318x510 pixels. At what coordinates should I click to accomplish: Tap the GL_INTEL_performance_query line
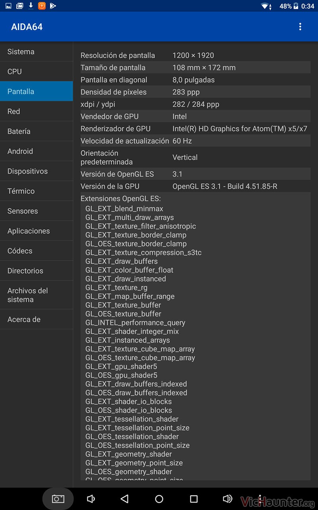click(135, 322)
